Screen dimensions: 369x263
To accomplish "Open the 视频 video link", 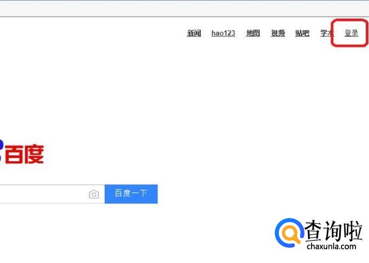I will (x=277, y=33).
